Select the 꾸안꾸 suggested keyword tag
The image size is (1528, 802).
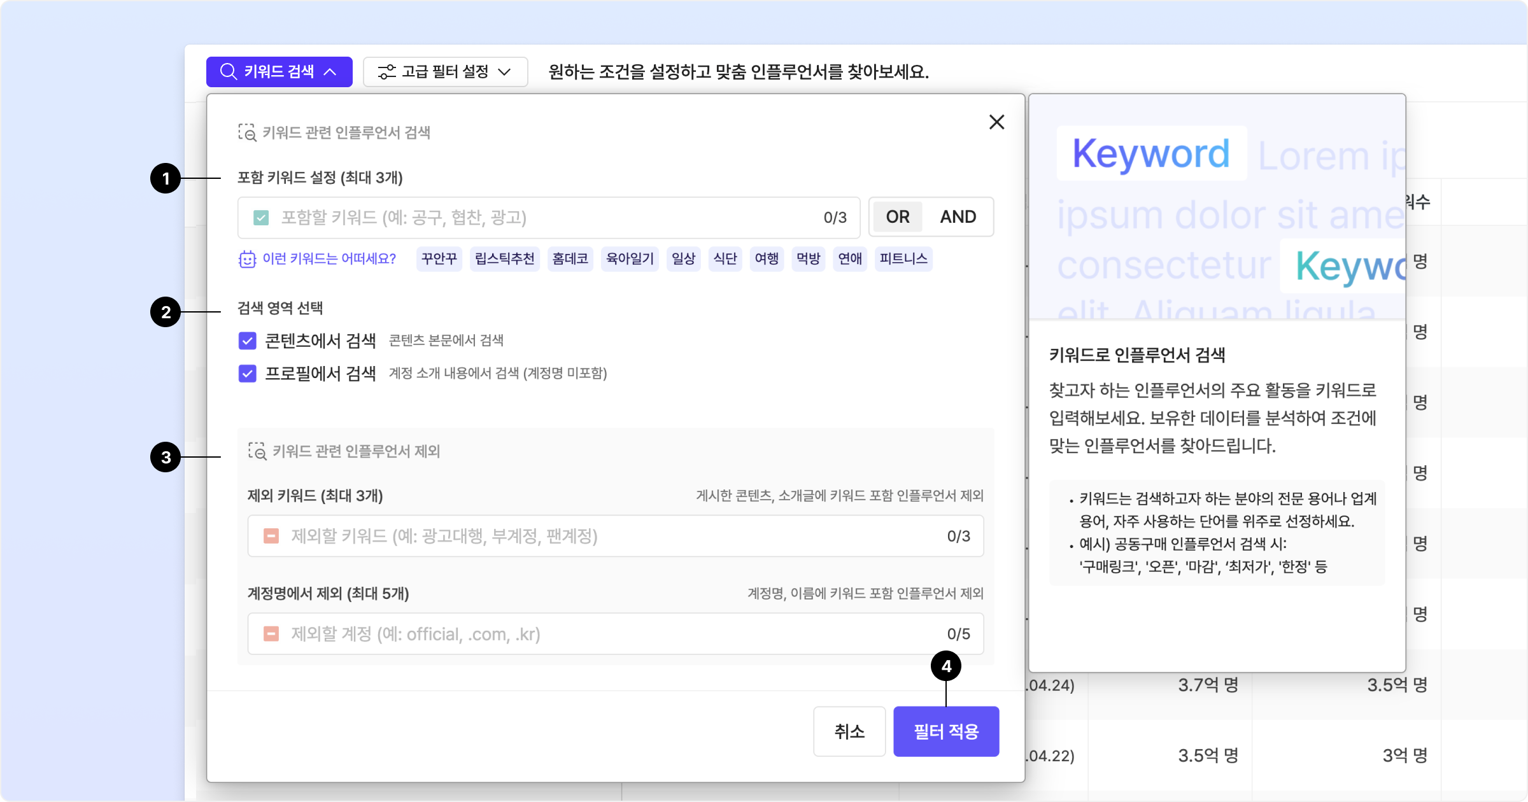[x=439, y=259]
